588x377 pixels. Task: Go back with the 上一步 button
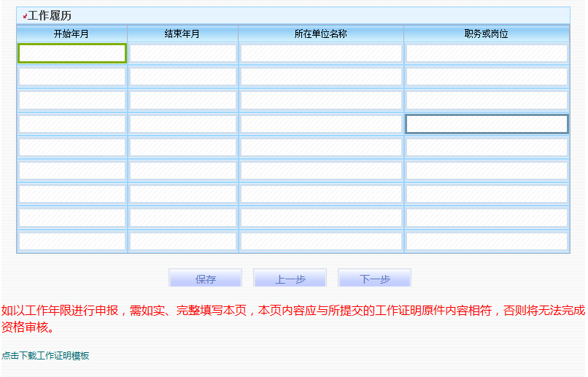(x=290, y=279)
